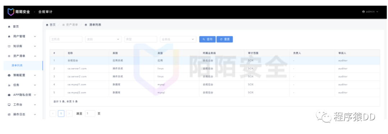Click the 审计范围 column header
Screen dimensions: 388x134
click(253, 53)
